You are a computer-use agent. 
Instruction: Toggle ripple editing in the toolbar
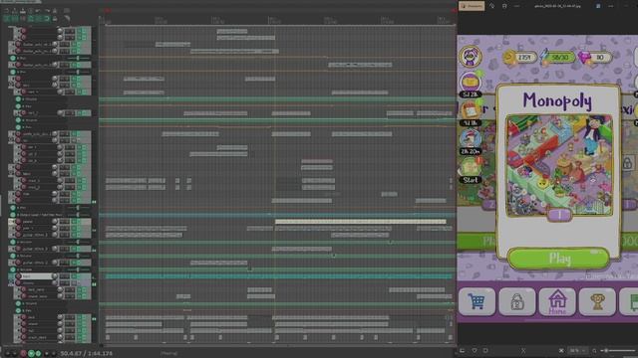(23, 19)
